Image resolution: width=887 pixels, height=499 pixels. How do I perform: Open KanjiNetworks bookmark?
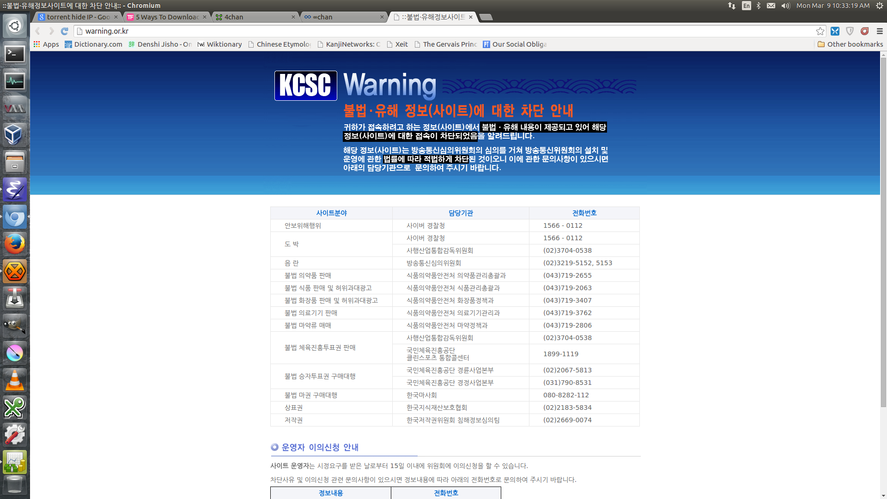pyautogui.click(x=349, y=44)
